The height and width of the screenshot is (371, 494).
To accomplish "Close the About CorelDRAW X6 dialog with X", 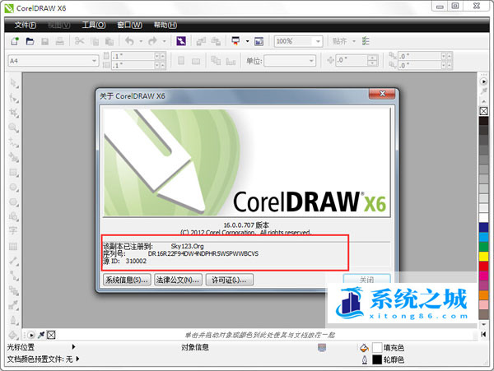I will point(382,94).
